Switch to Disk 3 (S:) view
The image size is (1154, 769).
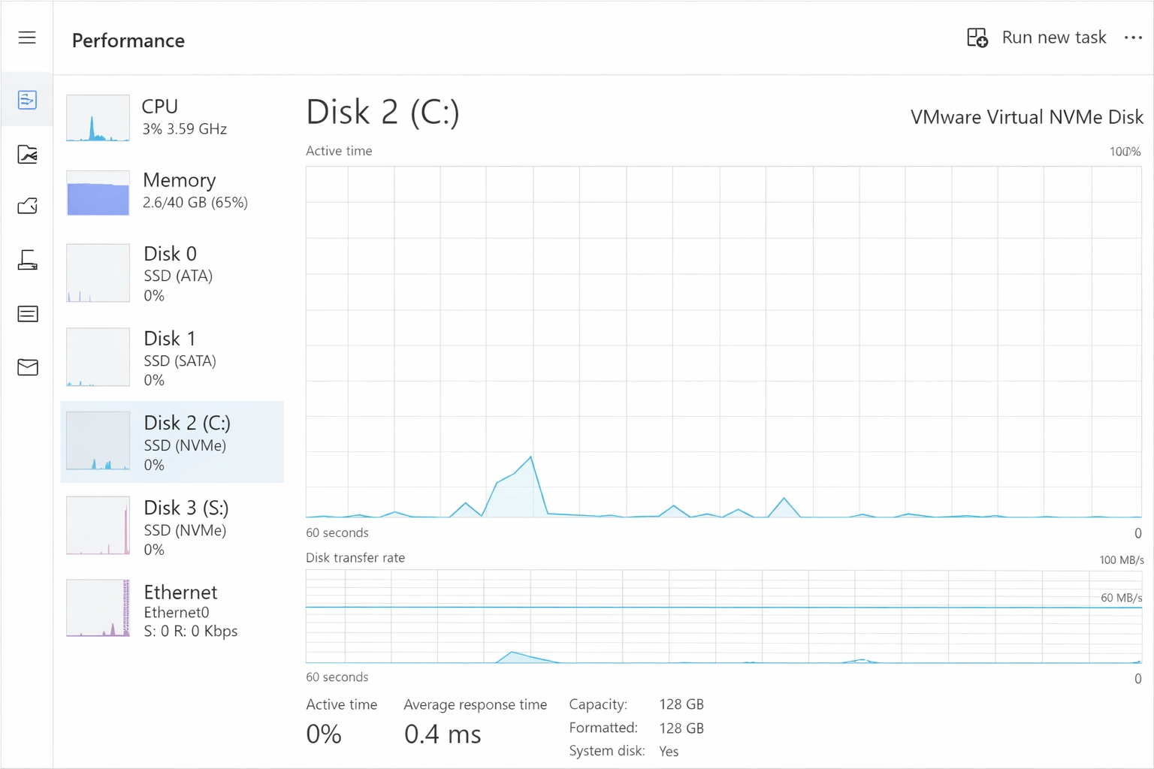click(173, 527)
